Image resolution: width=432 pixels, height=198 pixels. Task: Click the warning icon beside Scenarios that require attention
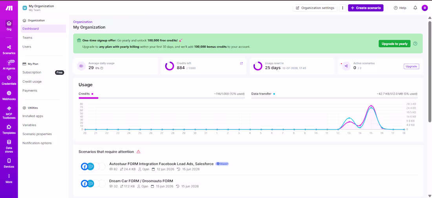click(x=139, y=152)
